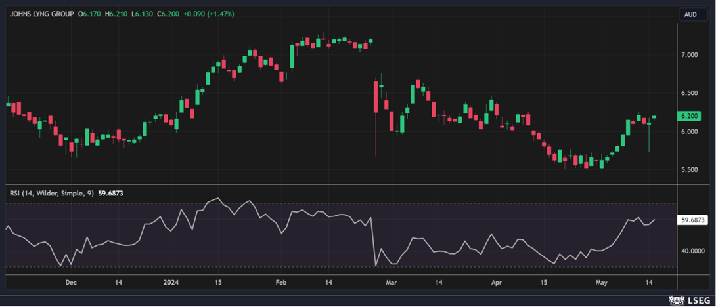Click the Apr date label on time axis
Viewport: 716px width, 307px height.
[x=497, y=282]
